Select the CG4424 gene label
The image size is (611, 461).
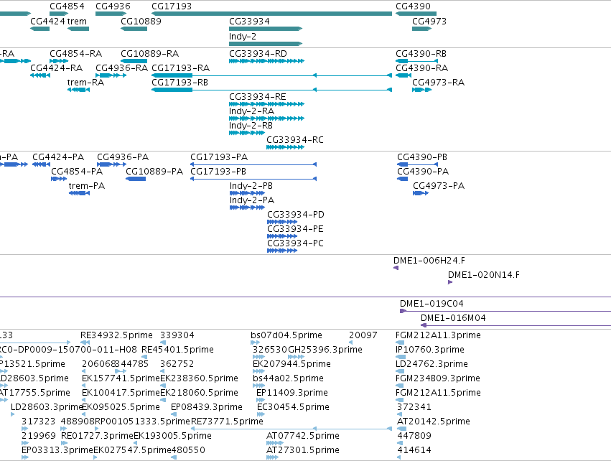pos(47,22)
